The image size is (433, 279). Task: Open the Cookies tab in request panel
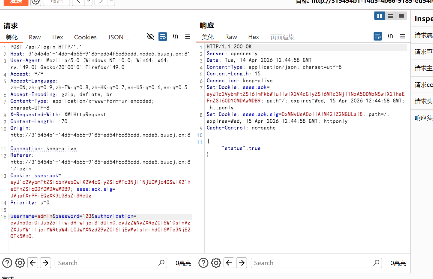(85, 37)
